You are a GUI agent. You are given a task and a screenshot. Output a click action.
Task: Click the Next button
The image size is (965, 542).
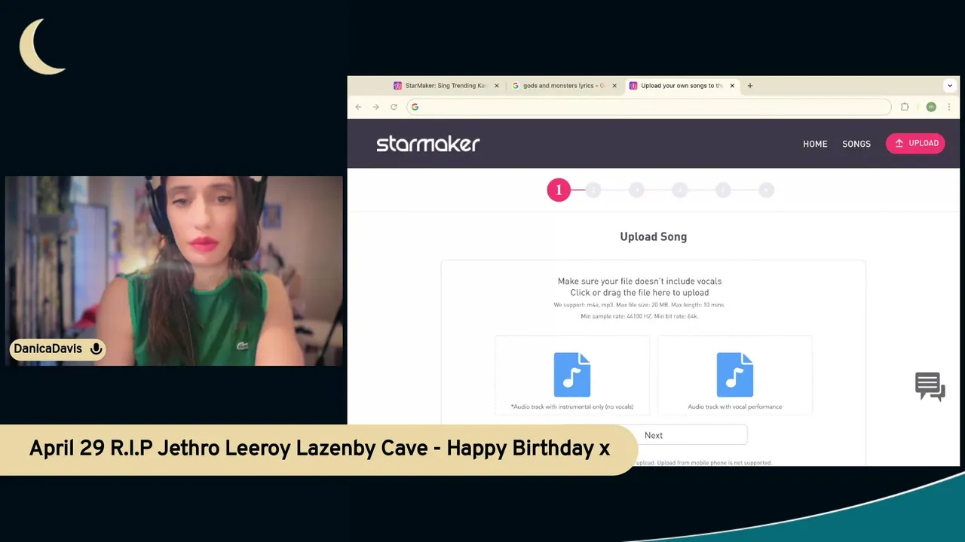click(654, 435)
